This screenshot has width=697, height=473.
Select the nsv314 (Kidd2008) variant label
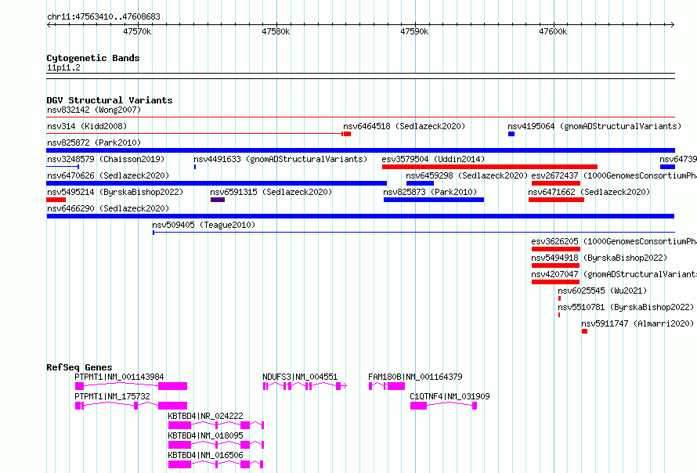[x=87, y=126]
